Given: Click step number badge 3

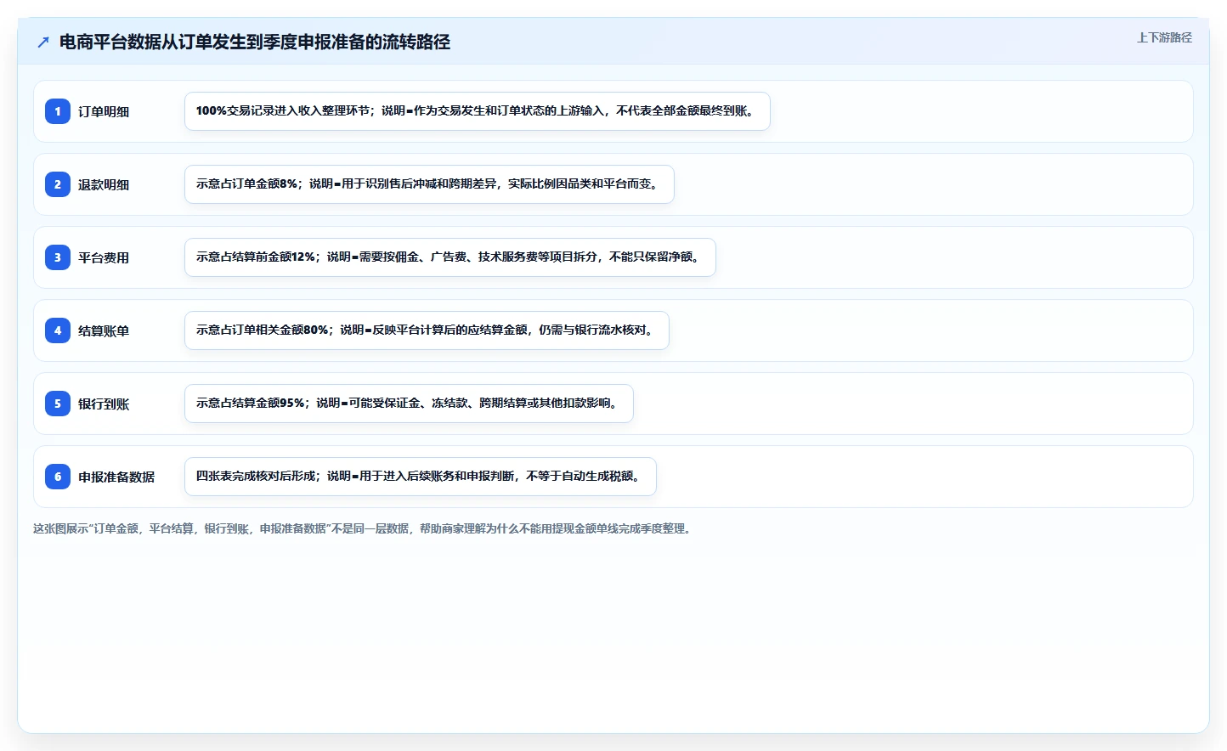Looking at the screenshot, I should tap(58, 257).
